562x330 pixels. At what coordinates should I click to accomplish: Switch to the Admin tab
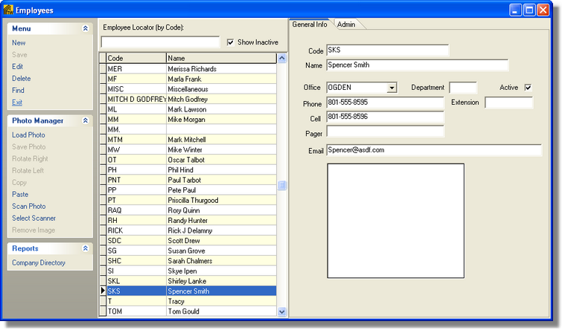tap(346, 25)
